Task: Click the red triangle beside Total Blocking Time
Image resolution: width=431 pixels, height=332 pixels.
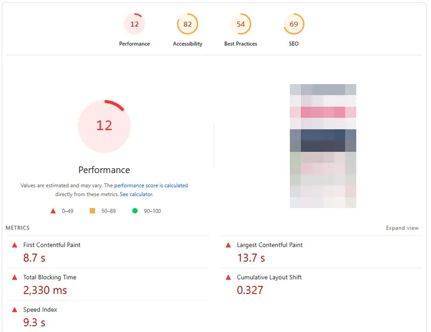Action: tap(15, 277)
